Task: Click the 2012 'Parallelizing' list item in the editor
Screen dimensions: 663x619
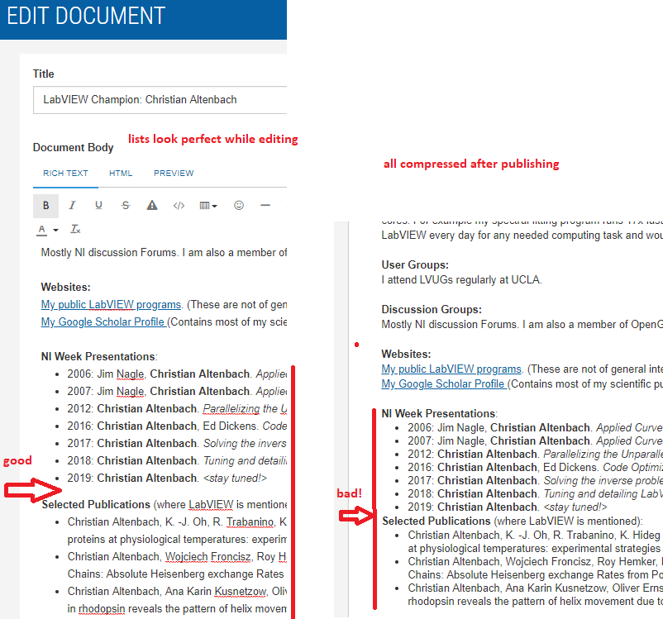Action: coord(177,409)
